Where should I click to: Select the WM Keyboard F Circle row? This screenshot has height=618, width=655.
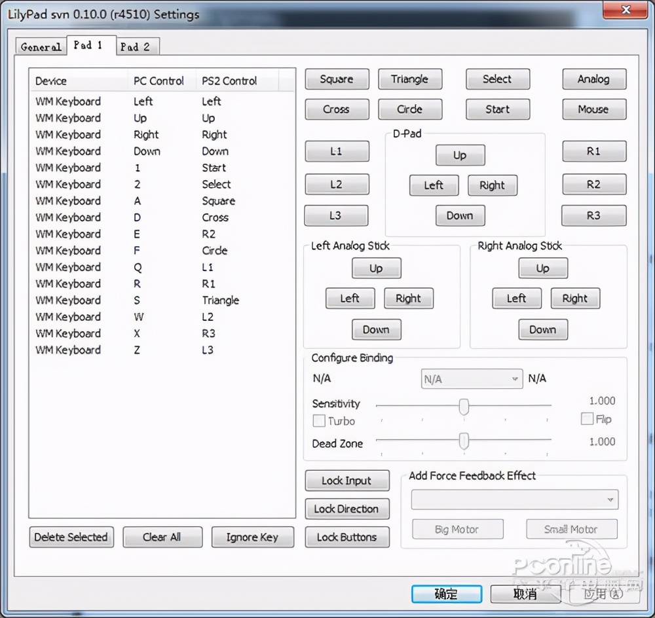138,251
